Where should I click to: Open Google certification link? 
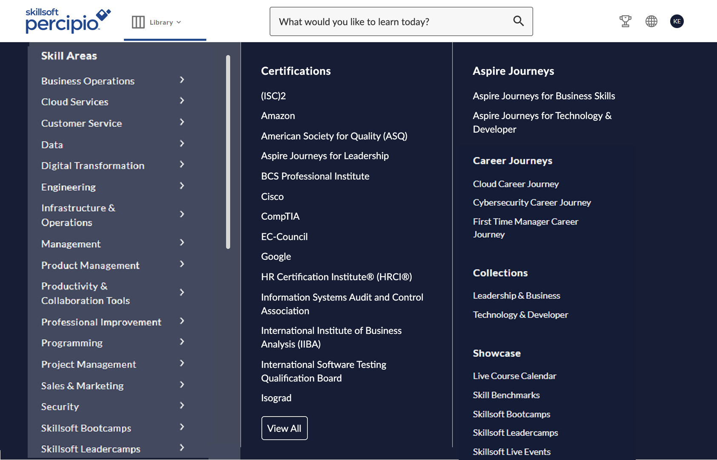(x=276, y=257)
